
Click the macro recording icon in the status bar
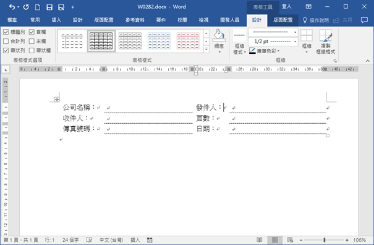(150, 240)
